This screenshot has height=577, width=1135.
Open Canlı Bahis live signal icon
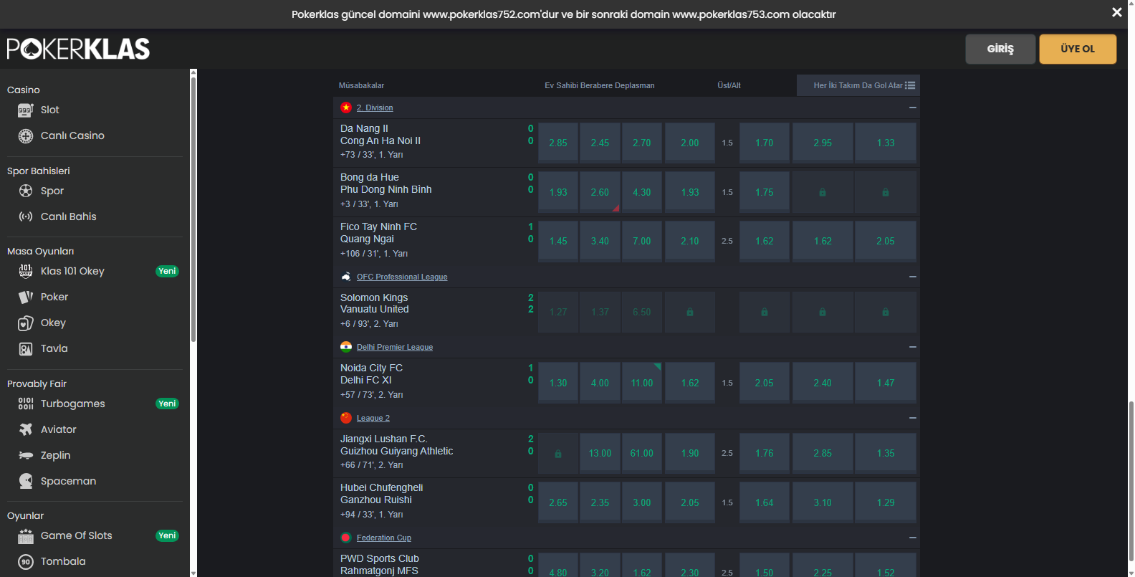click(26, 216)
